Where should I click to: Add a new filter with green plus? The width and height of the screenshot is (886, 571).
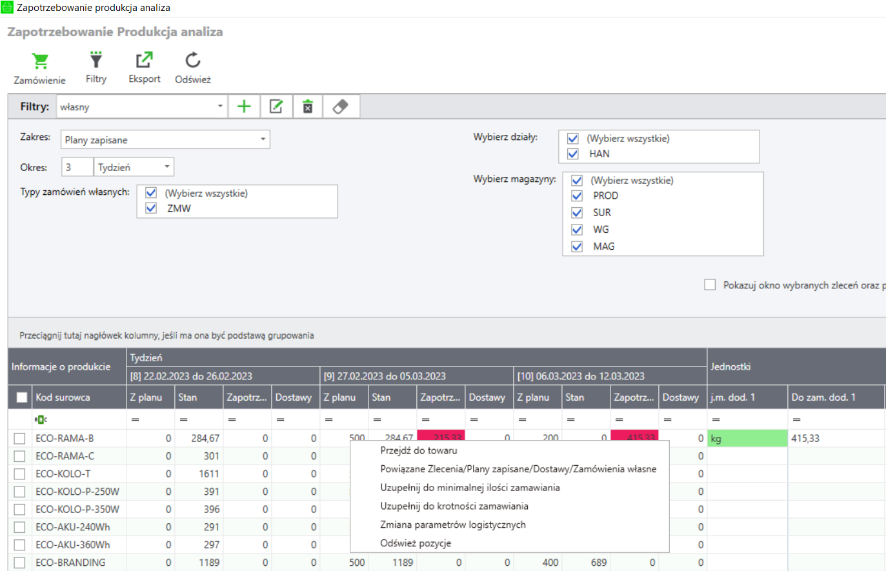tap(244, 106)
